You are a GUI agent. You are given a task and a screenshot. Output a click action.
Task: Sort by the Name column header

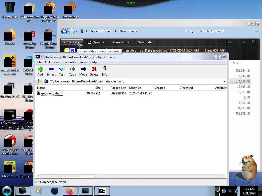[56, 88]
